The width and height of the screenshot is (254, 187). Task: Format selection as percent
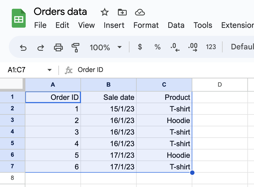(157, 47)
